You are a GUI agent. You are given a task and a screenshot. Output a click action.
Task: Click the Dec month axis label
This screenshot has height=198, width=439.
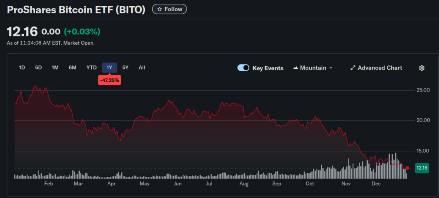coord(376,184)
